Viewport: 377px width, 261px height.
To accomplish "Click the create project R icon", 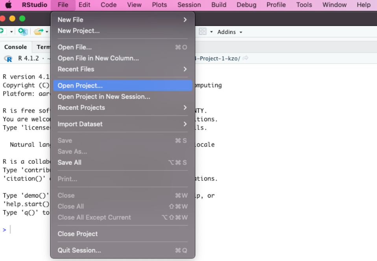I will click(x=23, y=31).
